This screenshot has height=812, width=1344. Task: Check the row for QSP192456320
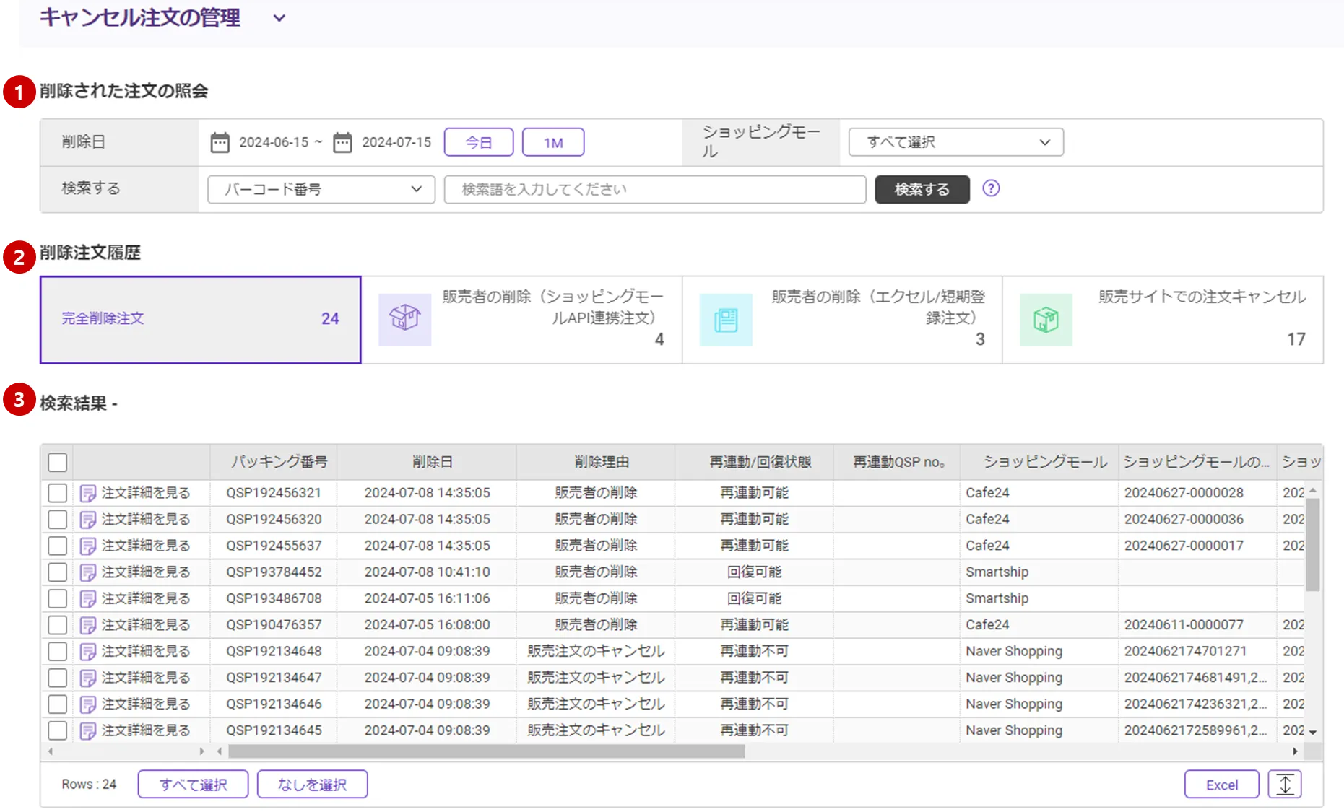click(58, 520)
